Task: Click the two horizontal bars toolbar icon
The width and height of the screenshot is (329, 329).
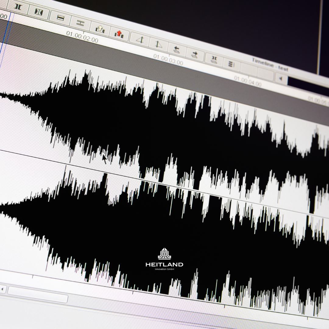Action: (60, 18)
